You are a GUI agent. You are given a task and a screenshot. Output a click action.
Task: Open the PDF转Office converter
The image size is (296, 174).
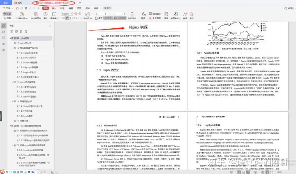point(22,16)
